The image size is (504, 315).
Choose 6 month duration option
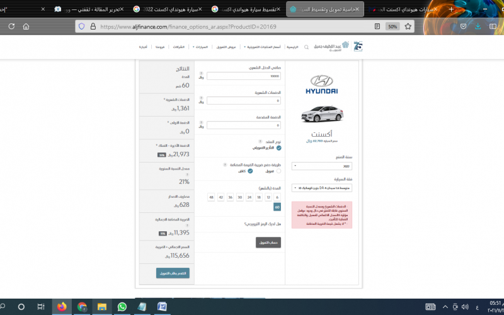tap(277, 197)
